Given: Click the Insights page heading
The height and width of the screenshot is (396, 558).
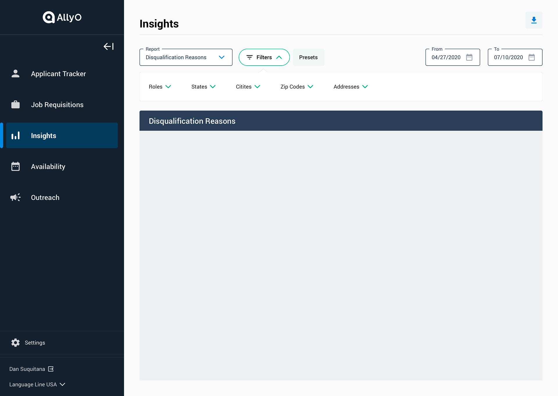Looking at the screenshot, I should (159, 24).
